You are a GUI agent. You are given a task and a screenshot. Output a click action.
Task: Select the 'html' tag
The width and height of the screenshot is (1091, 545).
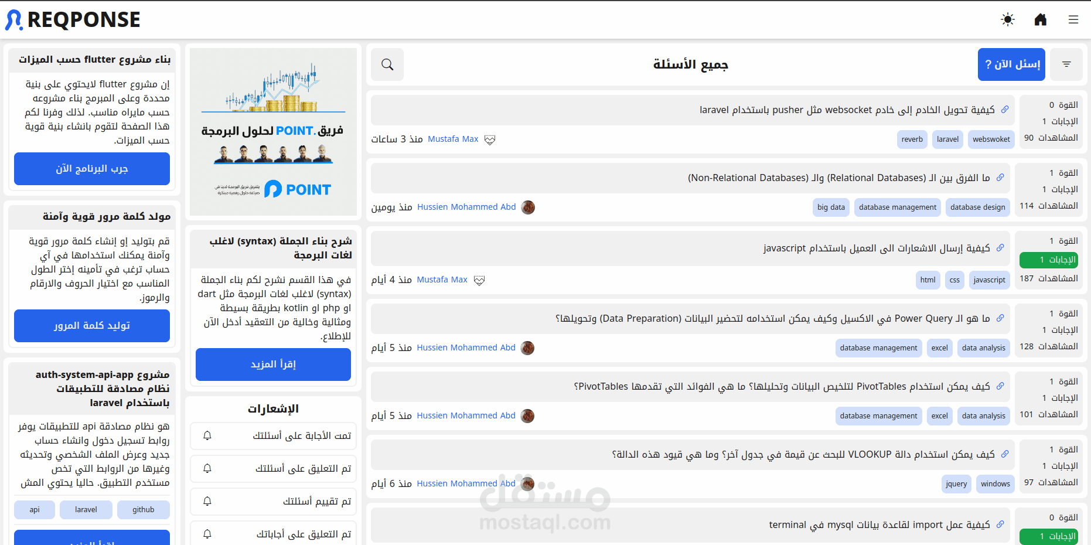click(928, 280)
